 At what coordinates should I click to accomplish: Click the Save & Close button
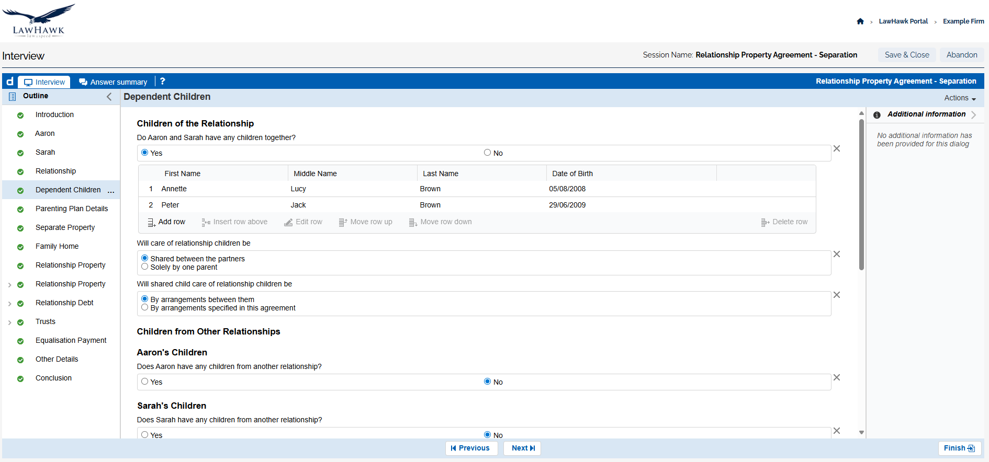click(x=906, y=55)
